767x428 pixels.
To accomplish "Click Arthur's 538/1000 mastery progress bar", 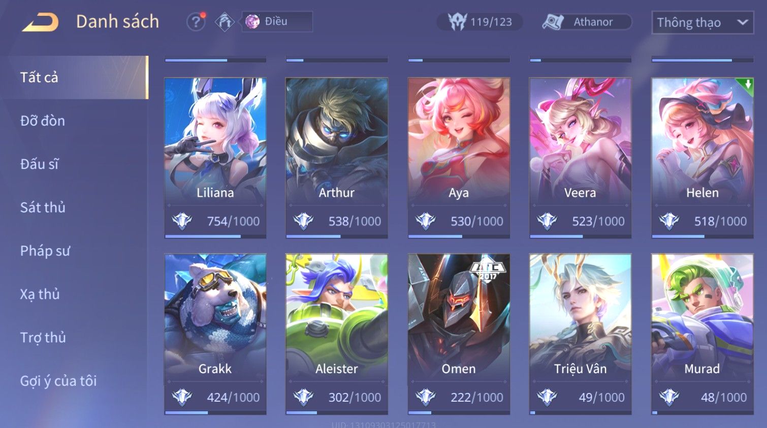I will 337,236.
